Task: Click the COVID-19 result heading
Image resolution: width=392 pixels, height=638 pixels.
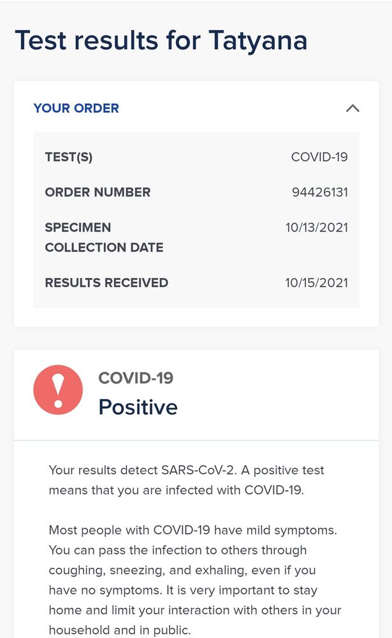Action: click(136, 378)
